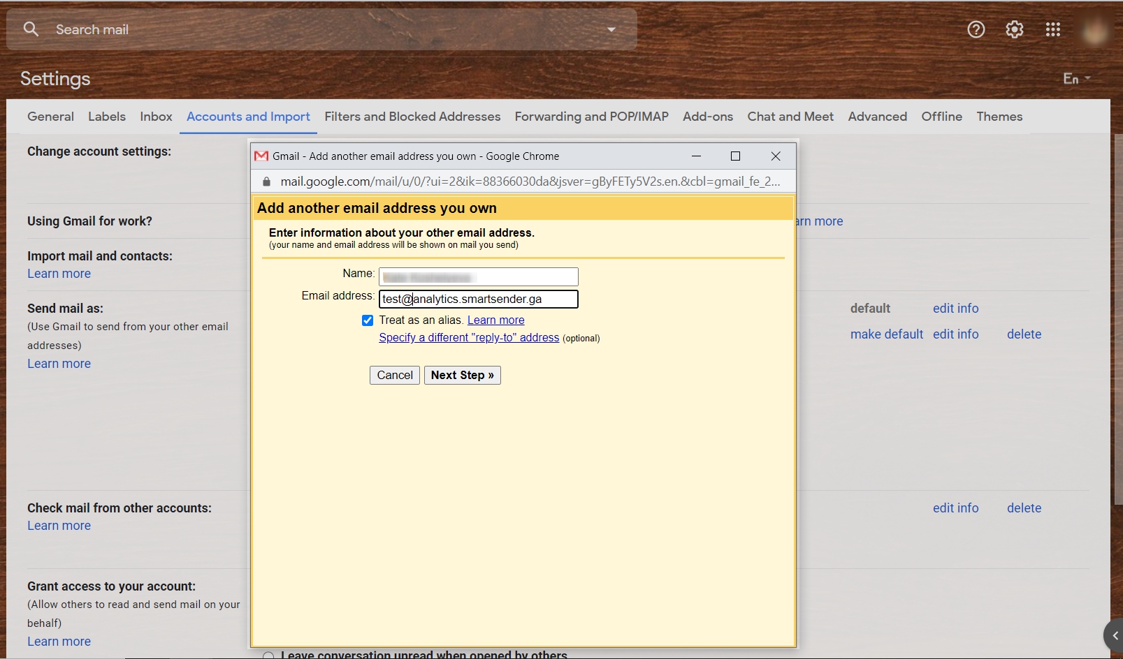Image resolution: width=1123 pixels, height=659 pixels.
Task: Click the Gmail icon in popup title bar
Action: pyautogui.click(x=261, y=156)
